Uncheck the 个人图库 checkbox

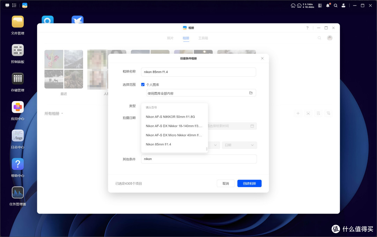[143, 85]
